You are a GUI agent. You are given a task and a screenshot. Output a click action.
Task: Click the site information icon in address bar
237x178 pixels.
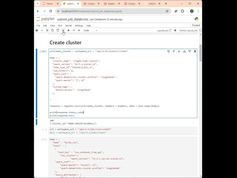(58, 11)
